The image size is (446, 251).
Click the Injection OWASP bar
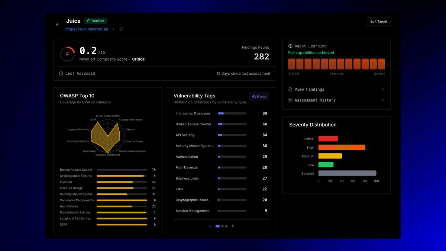tap(122, 182)
